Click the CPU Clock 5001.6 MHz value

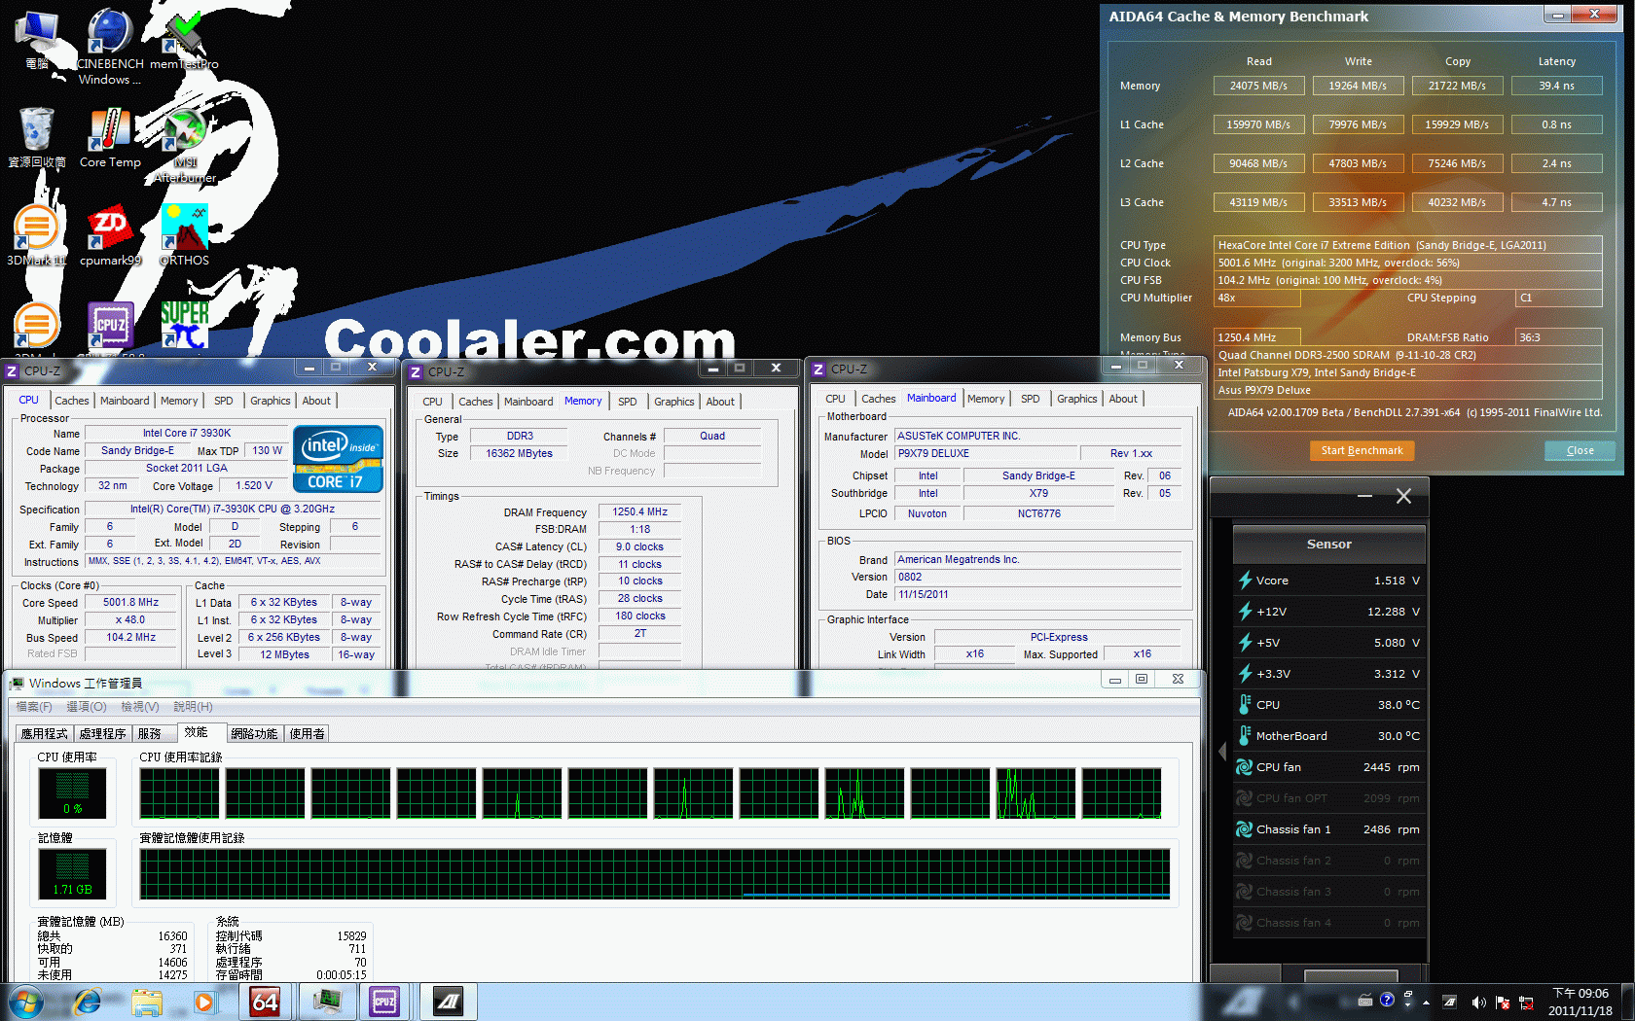pyautogui.click(x=1408, y=263)
